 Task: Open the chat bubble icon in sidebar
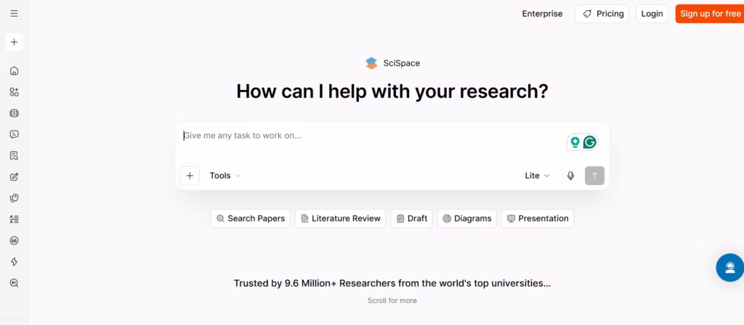pos(15,134)
